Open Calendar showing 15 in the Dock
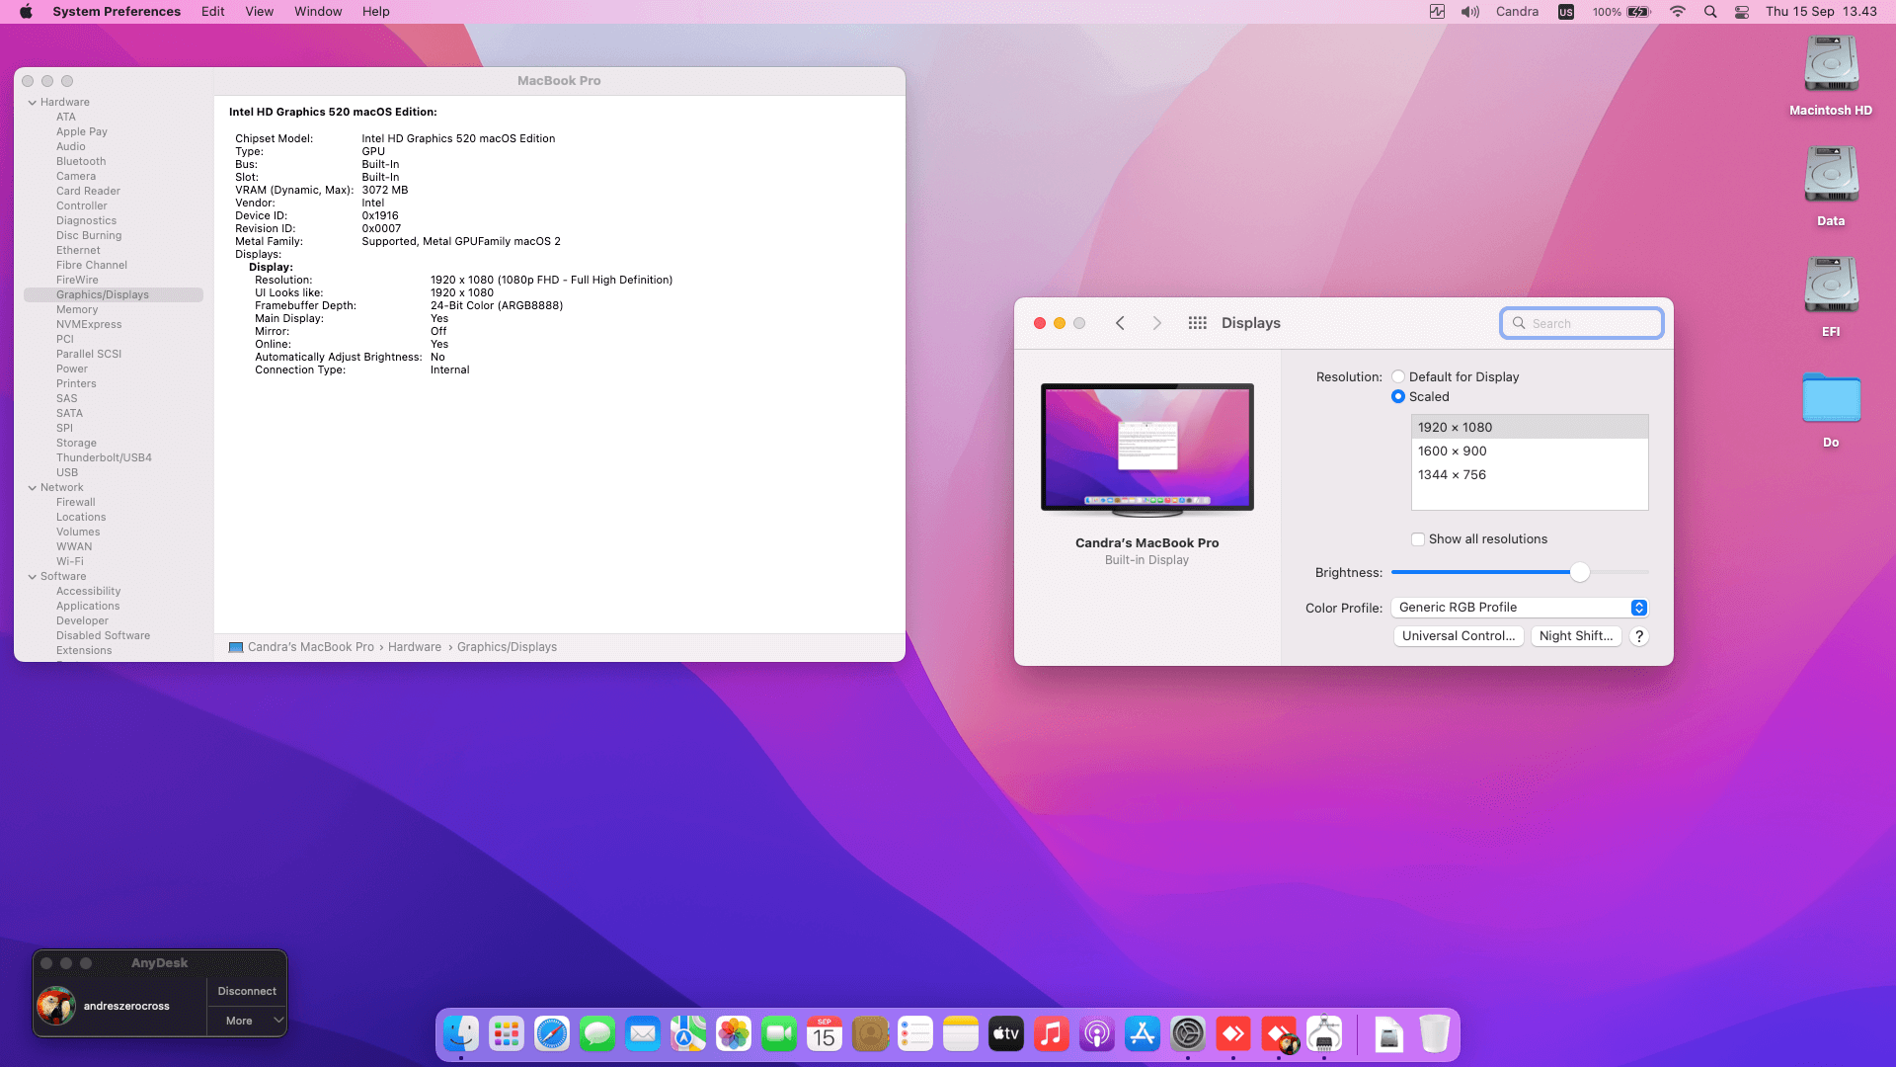Viewport: 1896px width, 1067px height. pos(825,1034)
